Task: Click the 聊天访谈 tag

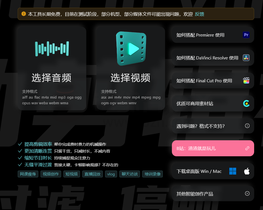Action: (x=129, y=174)
